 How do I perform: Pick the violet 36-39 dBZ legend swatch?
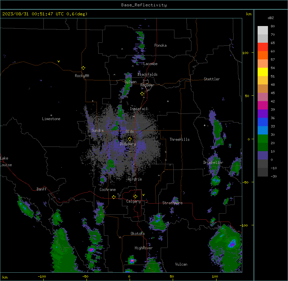pyautogui.click(x=263, y=114)
